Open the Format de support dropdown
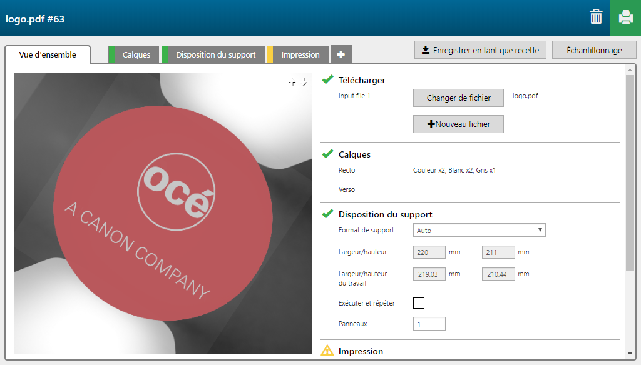This screenshot has height=365, width=641. [479, 230]
